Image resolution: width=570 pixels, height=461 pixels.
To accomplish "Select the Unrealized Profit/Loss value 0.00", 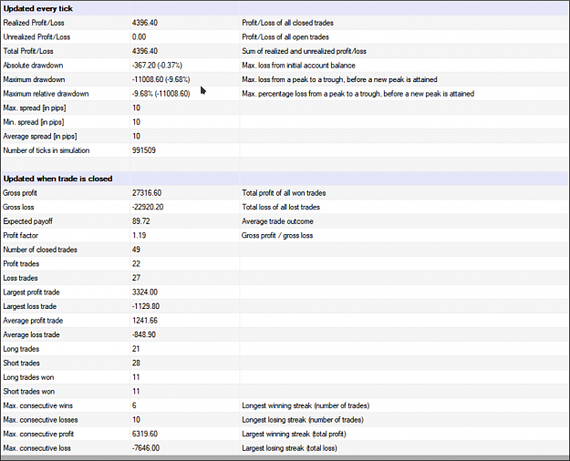I will (139, 37).
